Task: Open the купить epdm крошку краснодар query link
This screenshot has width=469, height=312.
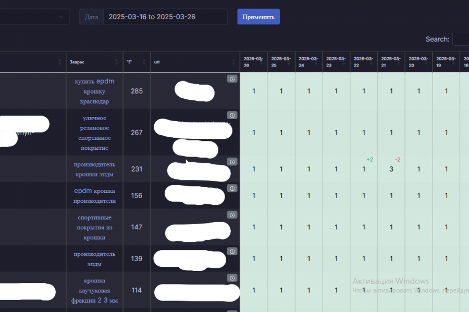Action: click(x=94, y=91)
